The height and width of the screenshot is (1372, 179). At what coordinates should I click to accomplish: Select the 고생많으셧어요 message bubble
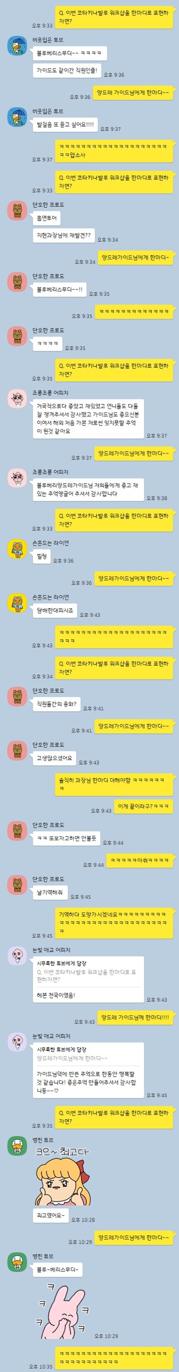pos(54,758)
